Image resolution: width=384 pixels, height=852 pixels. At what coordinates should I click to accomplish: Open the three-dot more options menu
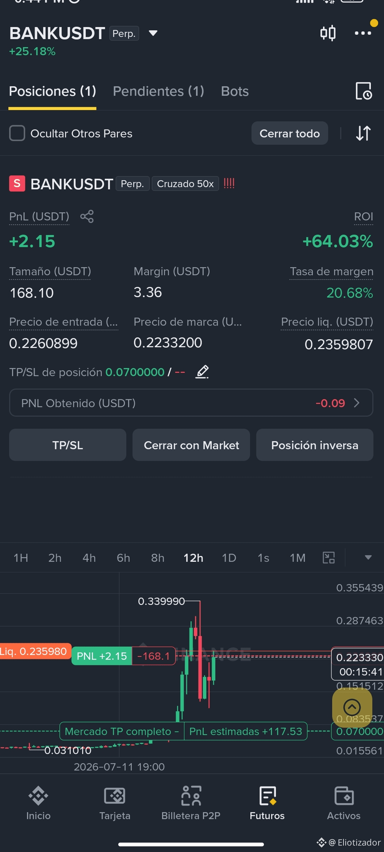(363, 33)
